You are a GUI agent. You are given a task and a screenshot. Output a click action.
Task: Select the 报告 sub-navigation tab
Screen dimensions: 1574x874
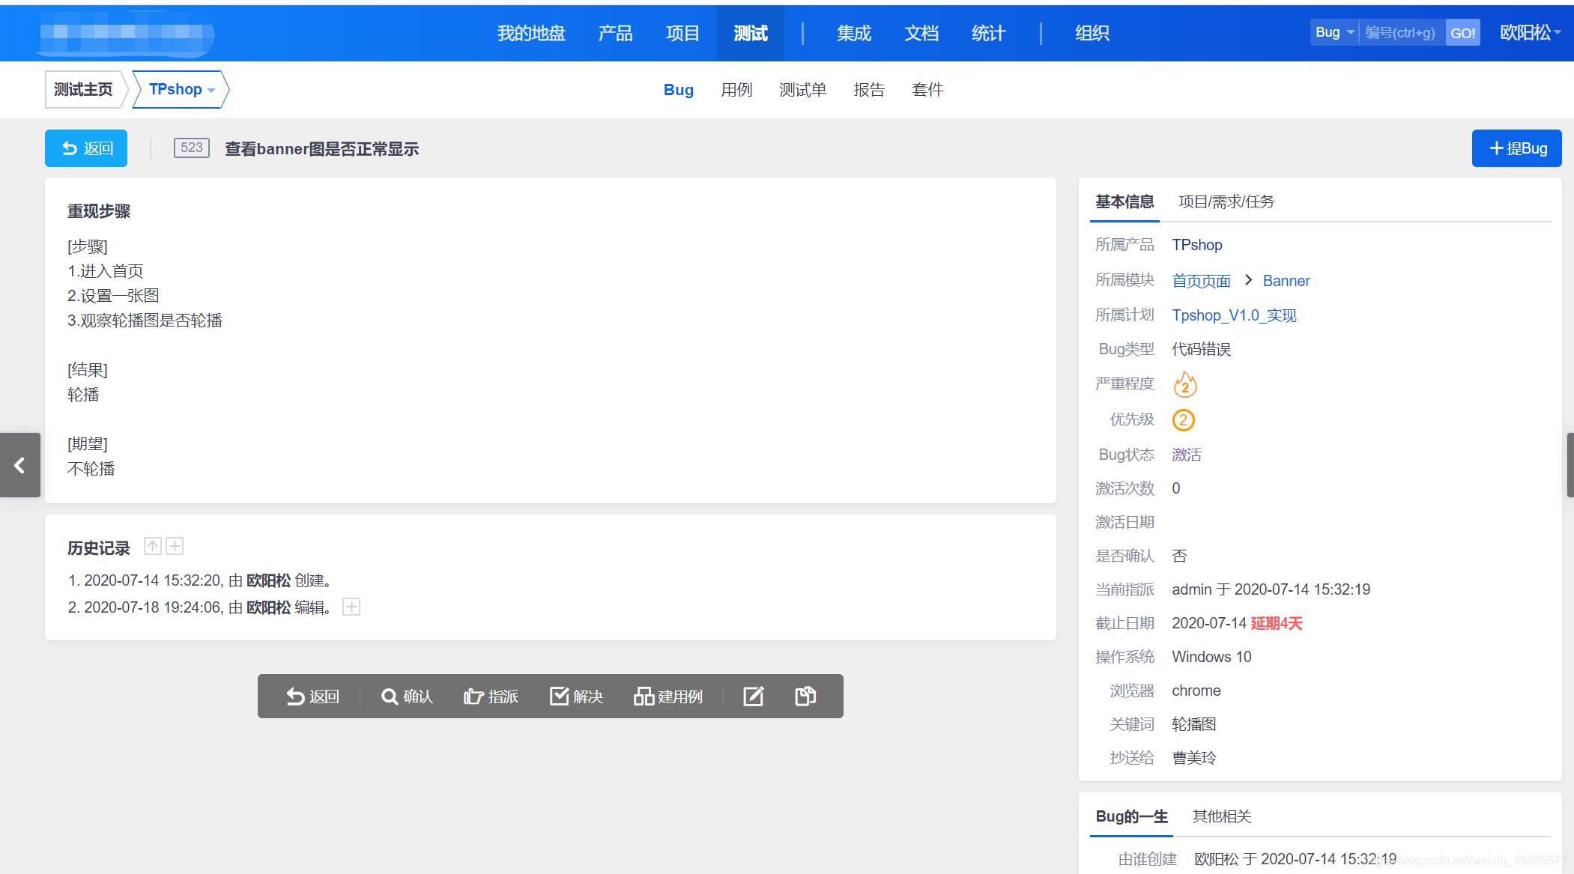[x=869, y=90]
